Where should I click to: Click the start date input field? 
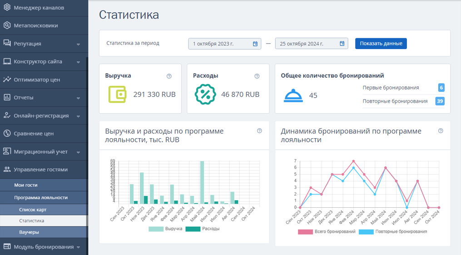[225, 44]
